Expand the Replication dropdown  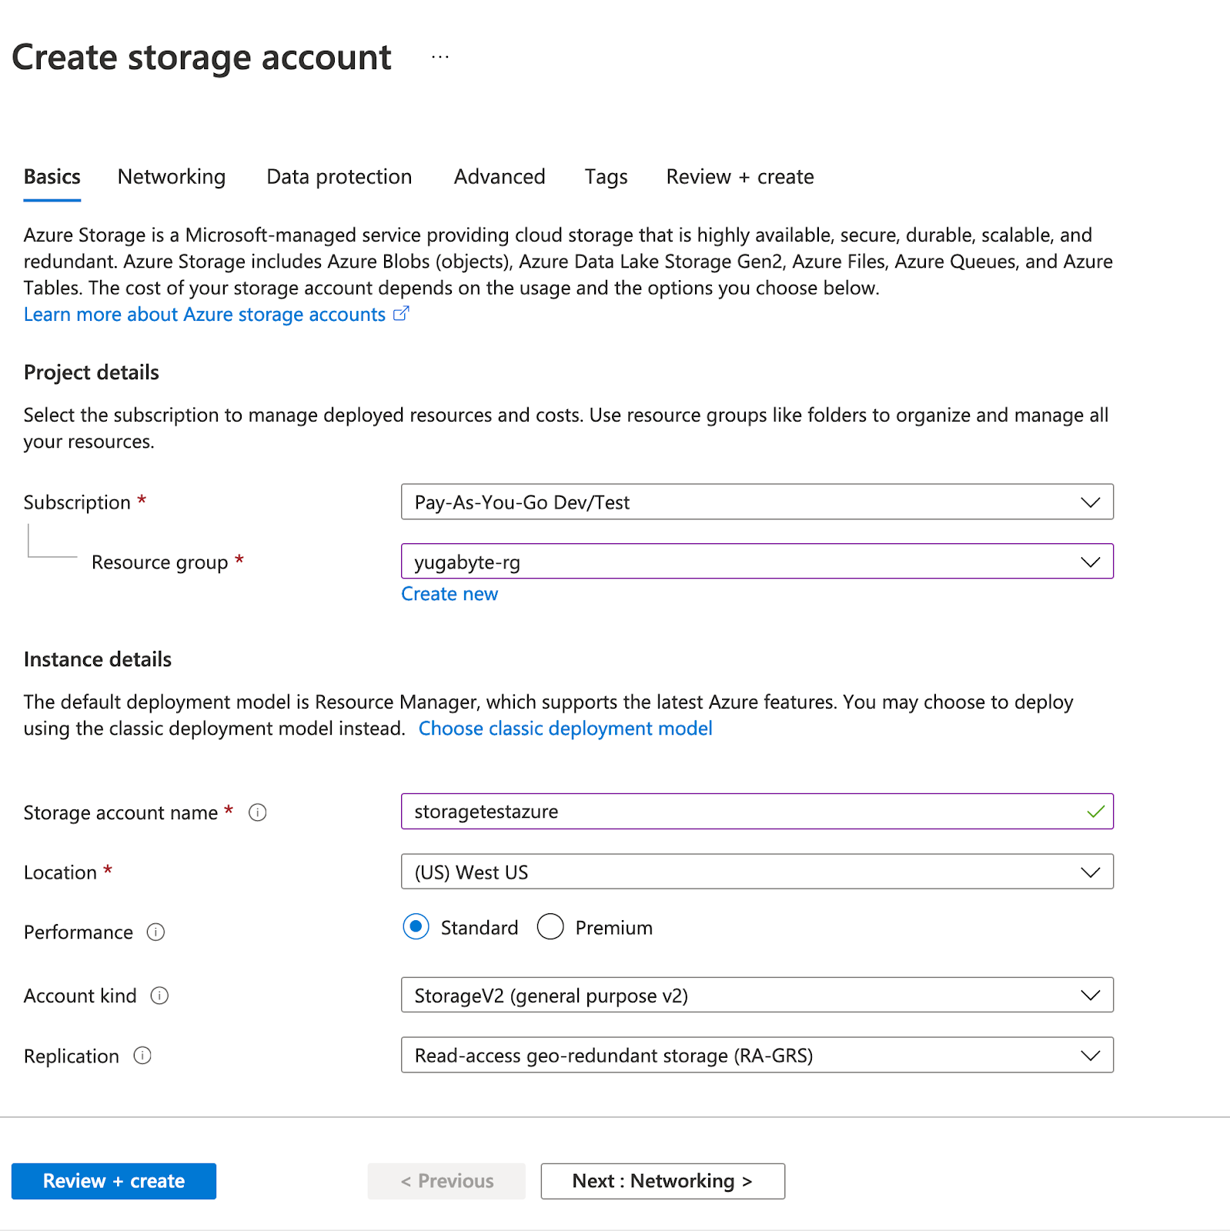(757, 1056)
